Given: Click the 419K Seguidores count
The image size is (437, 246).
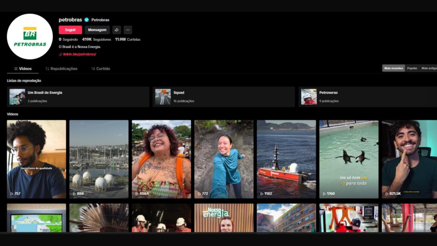Looking at the screenshot, I should (x=96, y=39).
